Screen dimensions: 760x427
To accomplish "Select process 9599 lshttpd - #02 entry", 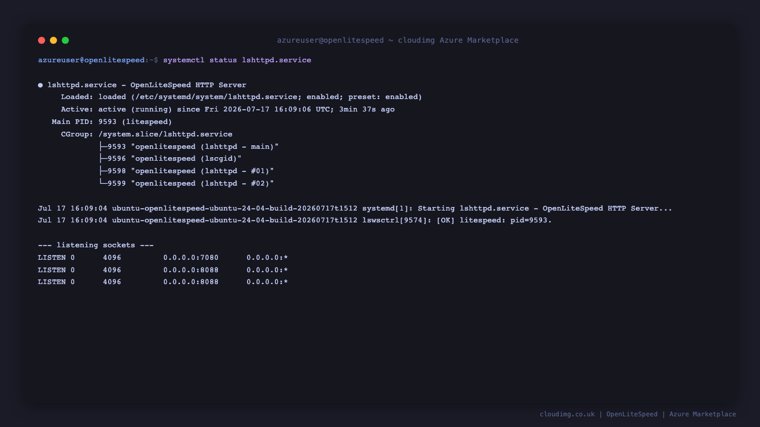I will coord(186,184).
